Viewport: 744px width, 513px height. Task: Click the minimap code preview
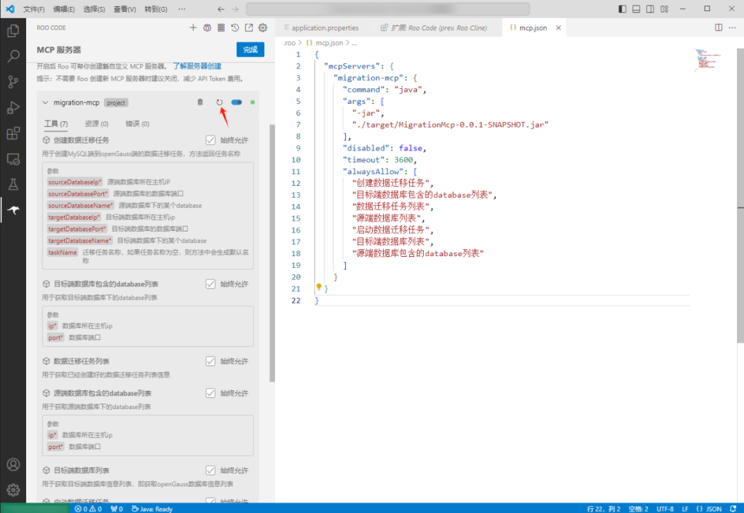pyautogui.click(x=707, y=59)
